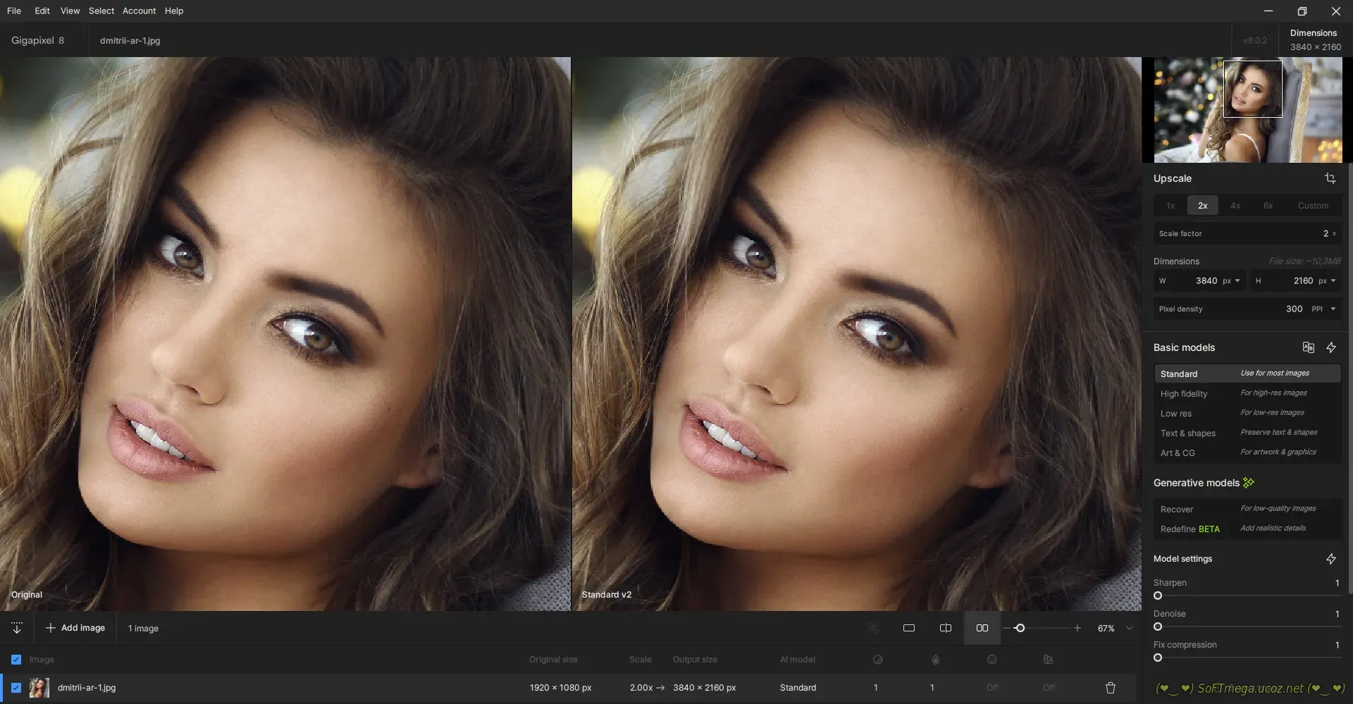The height and width of the screenshot is (704, 1353).
Task: Click the Sharpen slider handle
Action: click(x=1158, y=595)
